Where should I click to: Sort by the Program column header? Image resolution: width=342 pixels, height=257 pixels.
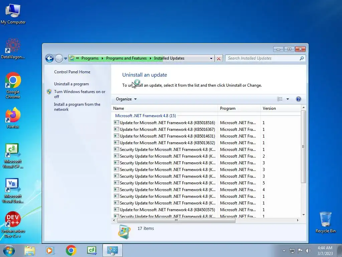coord(239,108)
